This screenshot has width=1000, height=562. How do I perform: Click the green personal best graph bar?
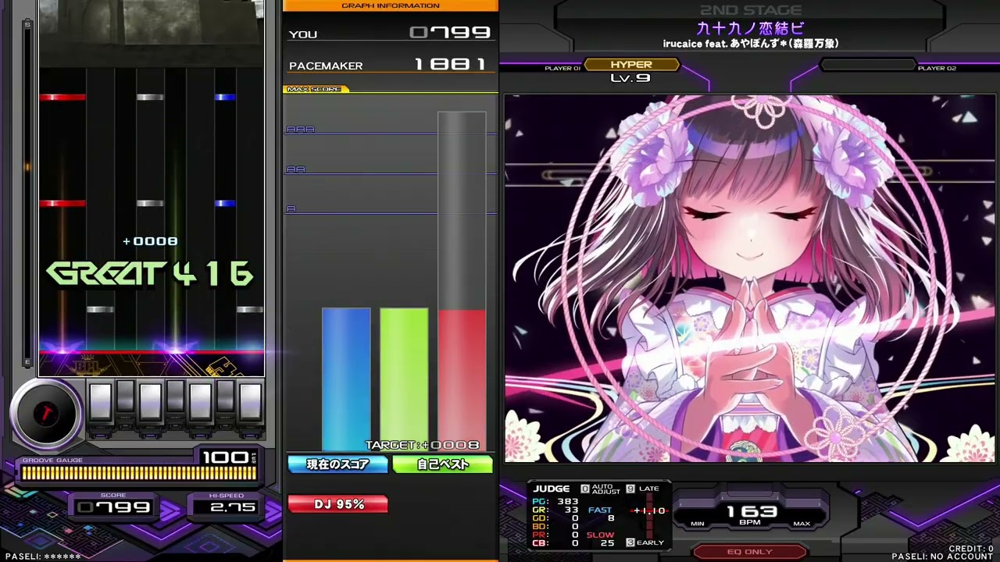(x=404, y=379)
